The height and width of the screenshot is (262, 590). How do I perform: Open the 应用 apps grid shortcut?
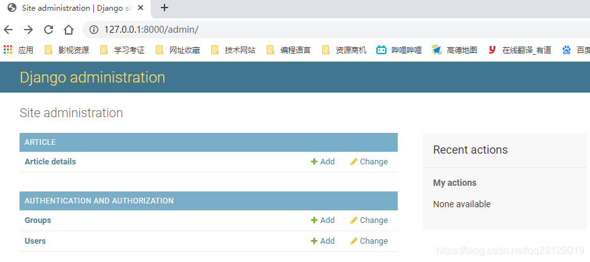[18, 50]
